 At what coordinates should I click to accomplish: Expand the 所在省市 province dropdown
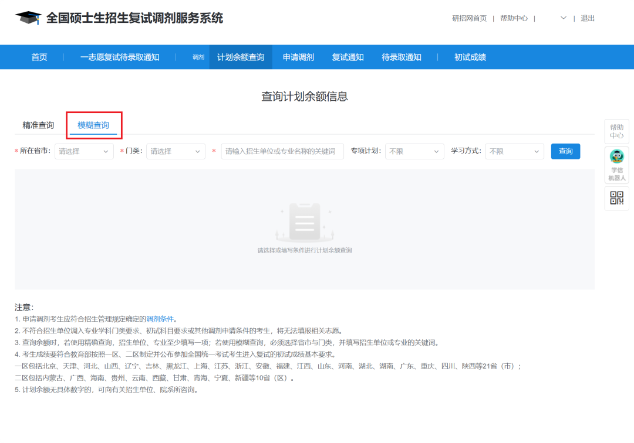(83, 151)
